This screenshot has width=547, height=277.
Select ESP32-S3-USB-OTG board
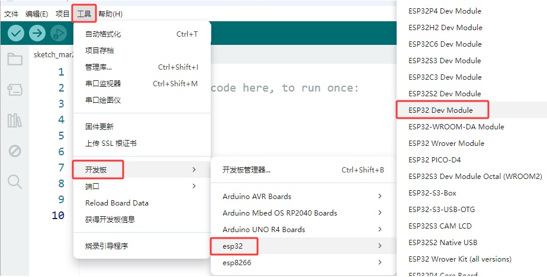click(472, 210)
